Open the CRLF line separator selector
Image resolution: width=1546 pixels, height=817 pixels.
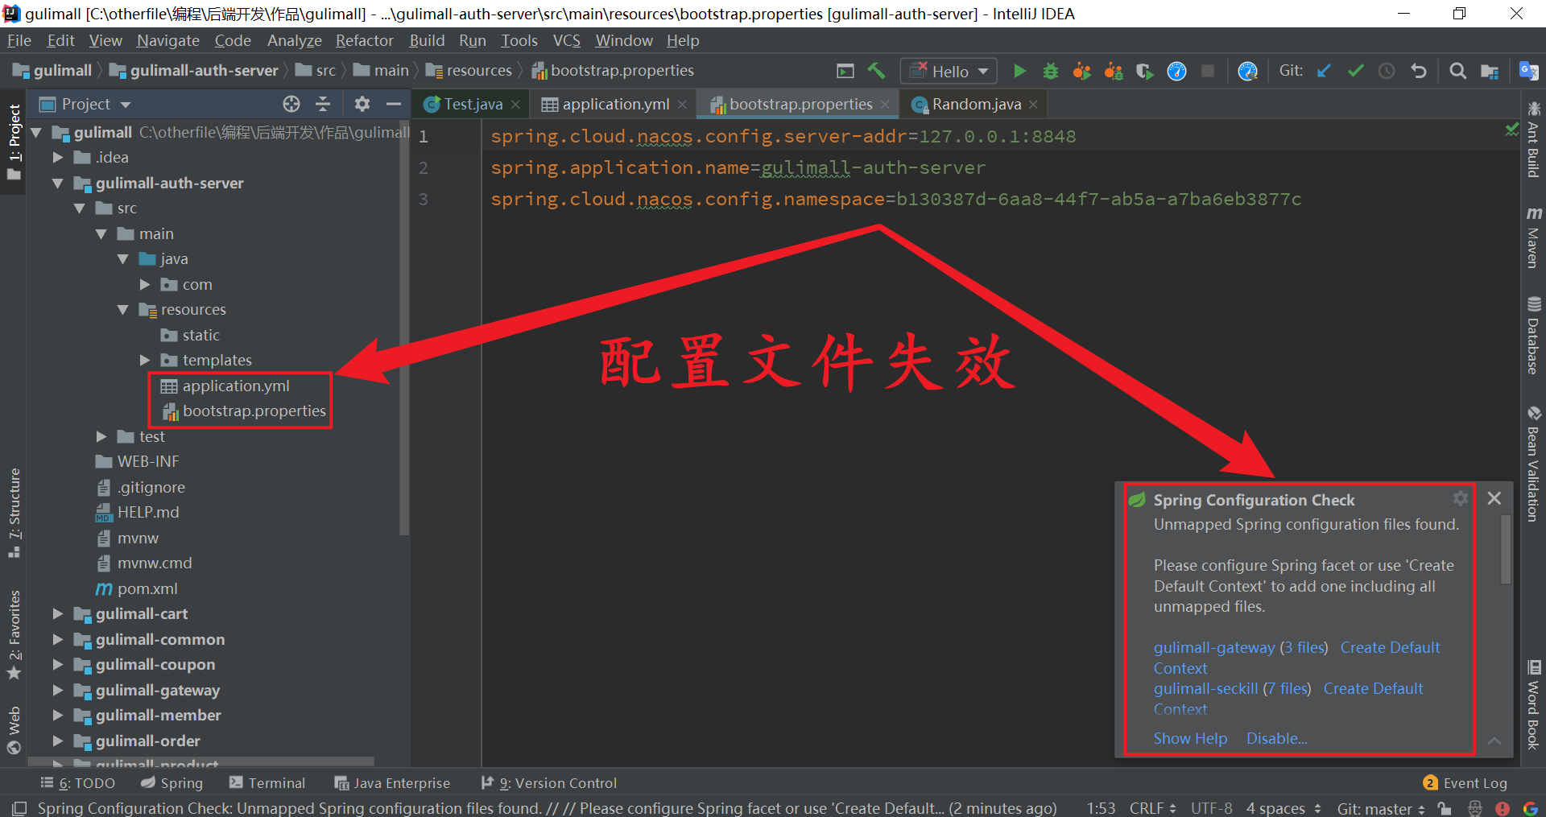pyautogui.click(x=1152, y=808)
